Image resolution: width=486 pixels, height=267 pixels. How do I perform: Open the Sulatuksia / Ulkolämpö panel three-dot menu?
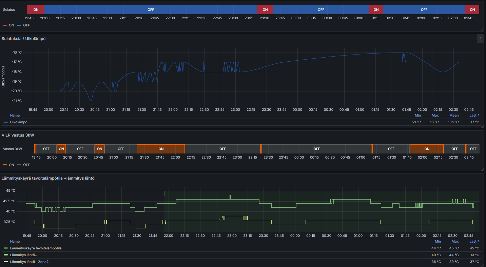pos(480,39)
